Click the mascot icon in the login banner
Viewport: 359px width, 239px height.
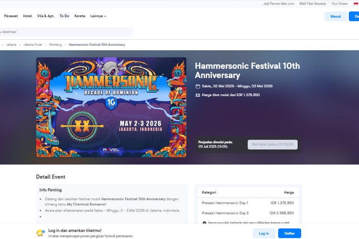(41, 233)
